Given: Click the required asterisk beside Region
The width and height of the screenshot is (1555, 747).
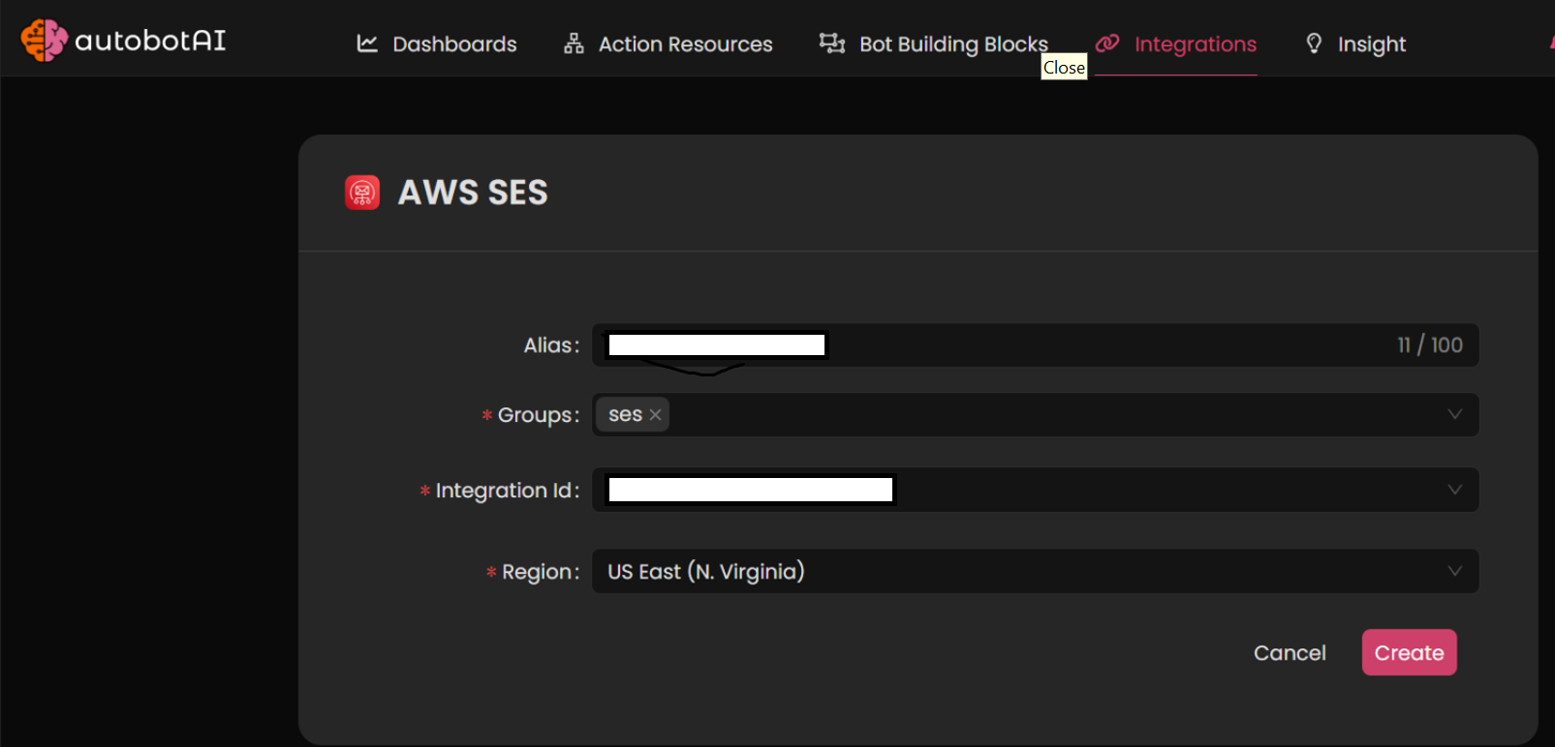Looking at the screenshot, I should click(x=489, y=573).
